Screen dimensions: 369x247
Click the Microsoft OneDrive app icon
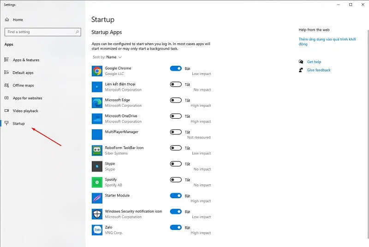(97, 119)
